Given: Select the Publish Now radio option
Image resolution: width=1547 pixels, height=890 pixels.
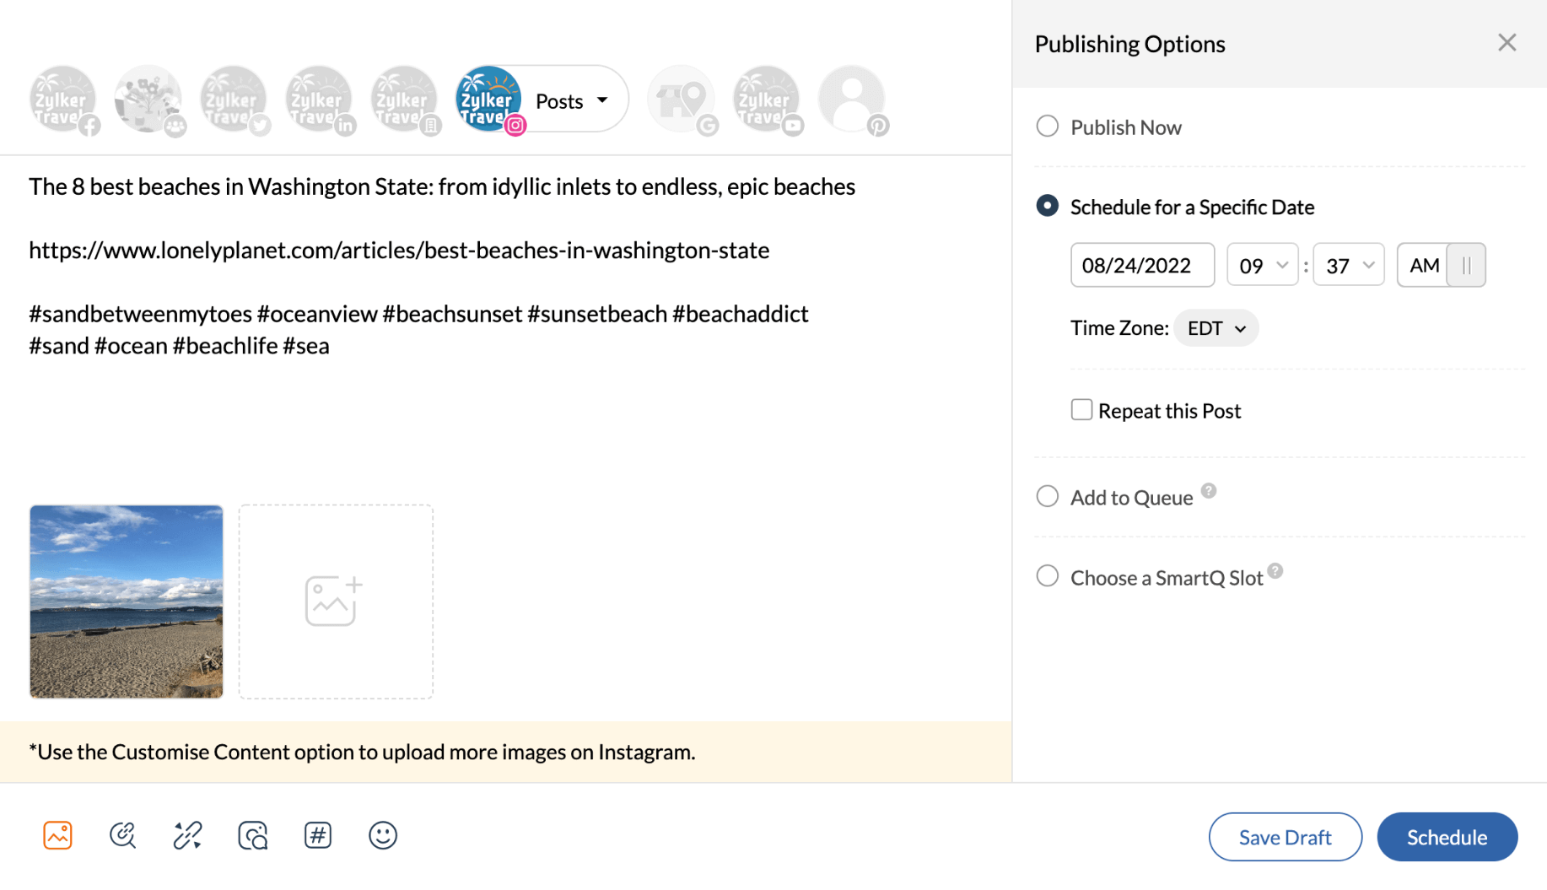Looking at the screenshot, I should [1047, 127].
